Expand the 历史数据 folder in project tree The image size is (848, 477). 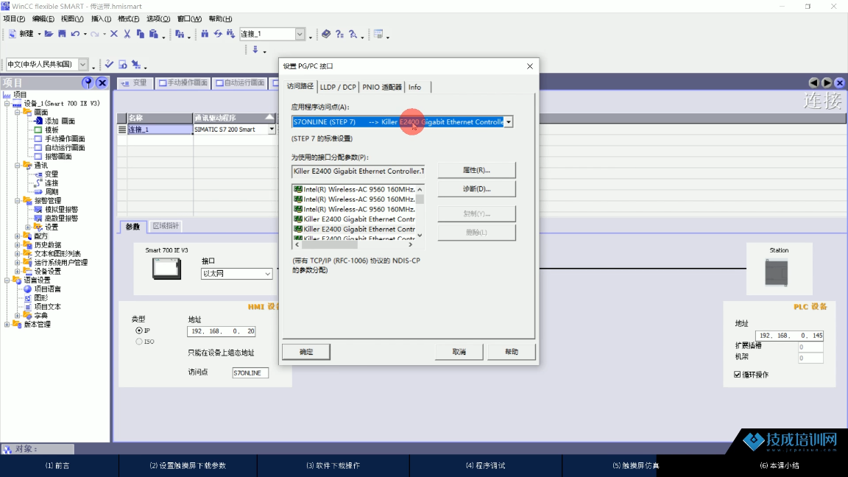[x=18, y=244]
